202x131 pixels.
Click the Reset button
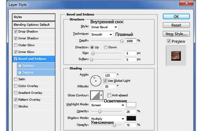[176, 25]
